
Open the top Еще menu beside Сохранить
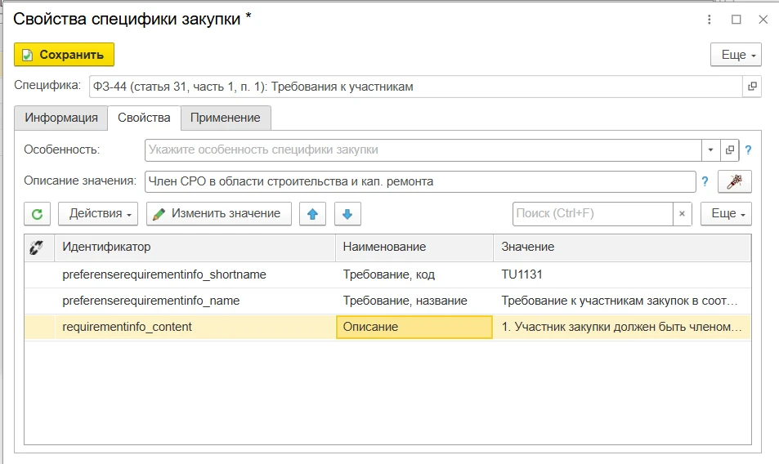click(736, 55)
